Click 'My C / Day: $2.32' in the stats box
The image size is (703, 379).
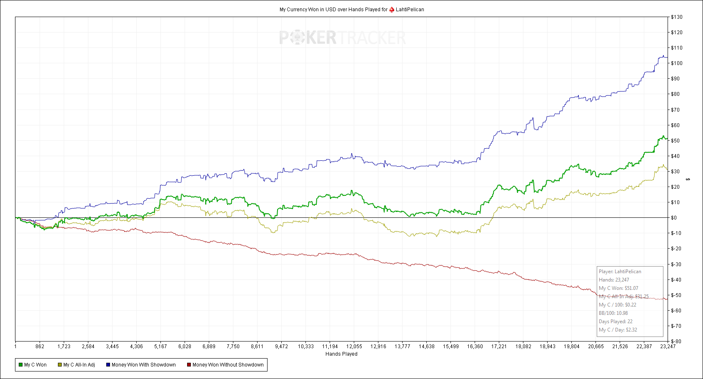(618, 330)
